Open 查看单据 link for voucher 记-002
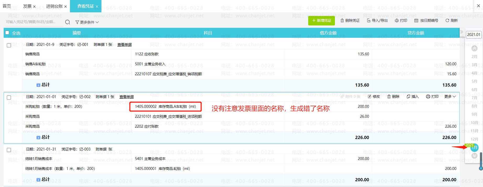The width and height of the screenshot is (483, 187). tap(127, 97)
